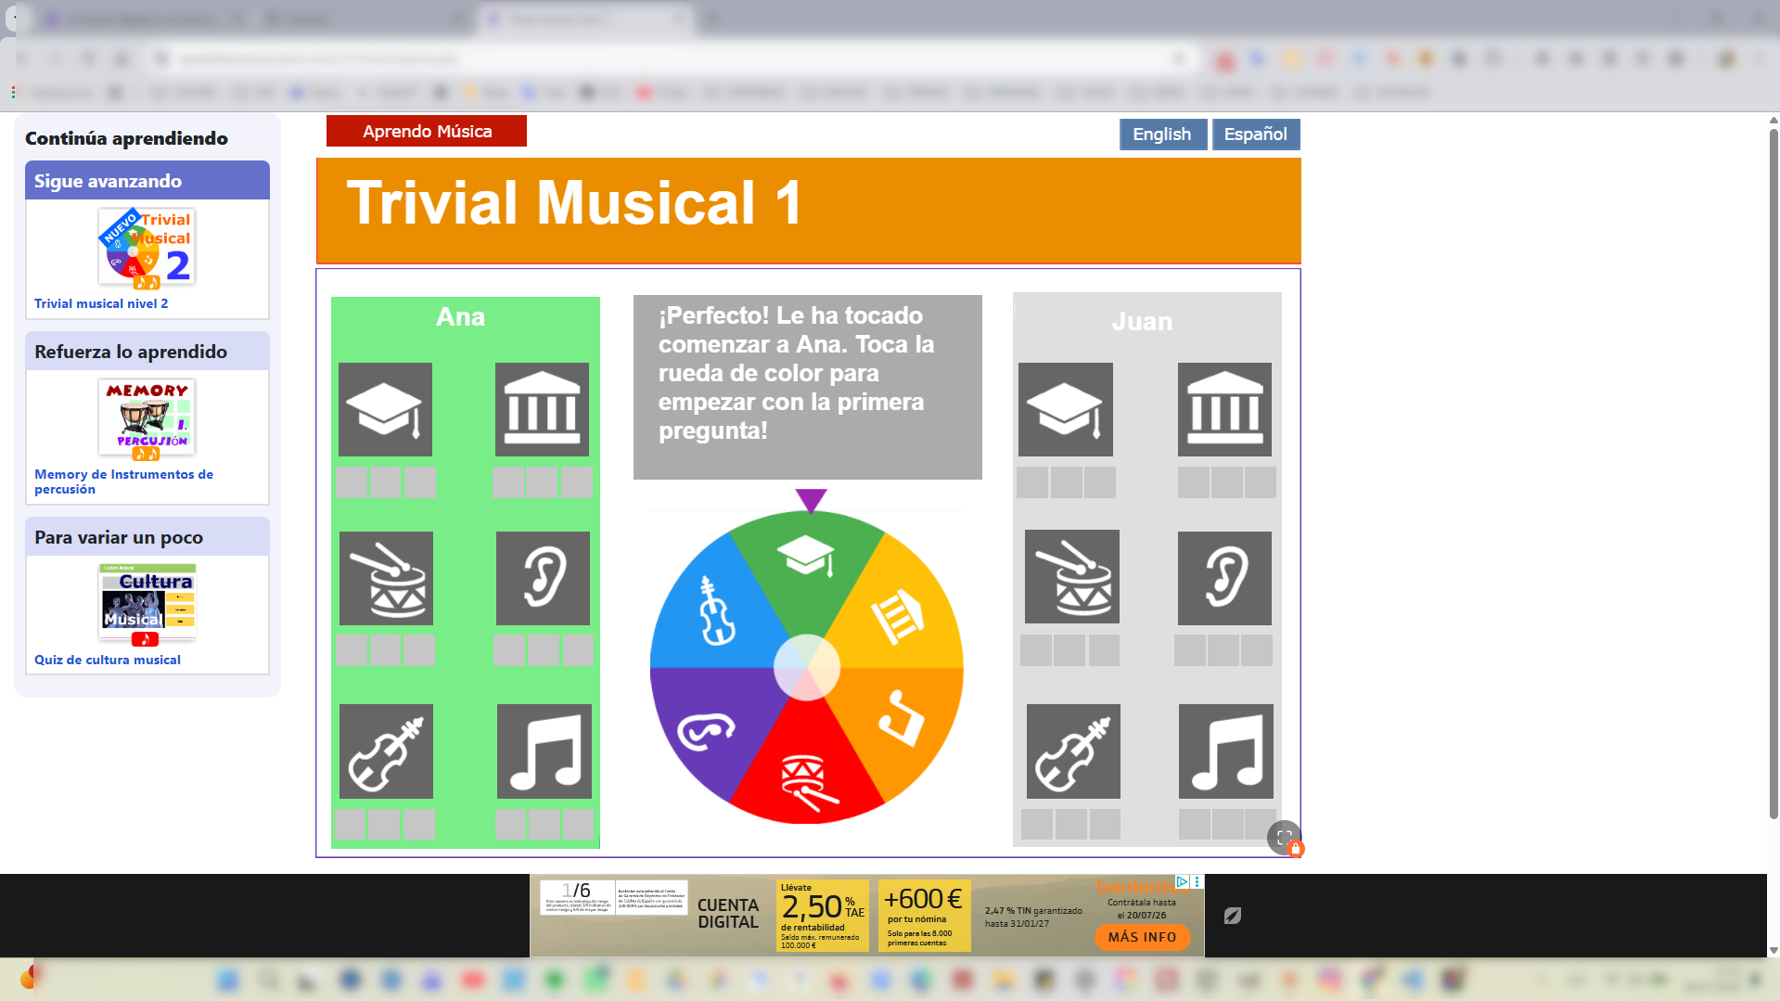Click the Memory Percusión thumbnail image
Screen dimensions: 1780x1001
[147, 418]
